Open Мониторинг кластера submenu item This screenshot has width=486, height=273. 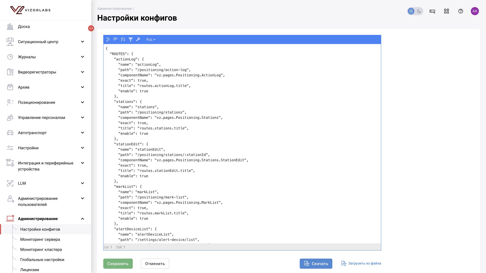tap(41, 249)
